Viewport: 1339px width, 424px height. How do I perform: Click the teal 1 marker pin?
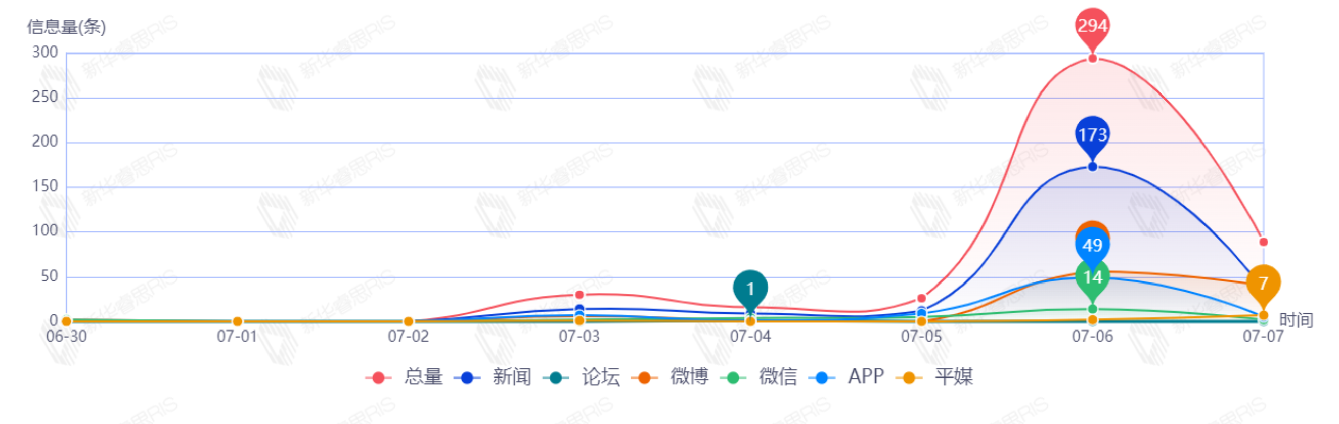pos(750,291)
